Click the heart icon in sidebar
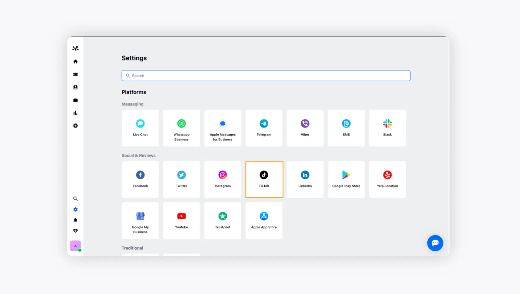The height and width of the screenshot is (294, 520). point(75,231)
